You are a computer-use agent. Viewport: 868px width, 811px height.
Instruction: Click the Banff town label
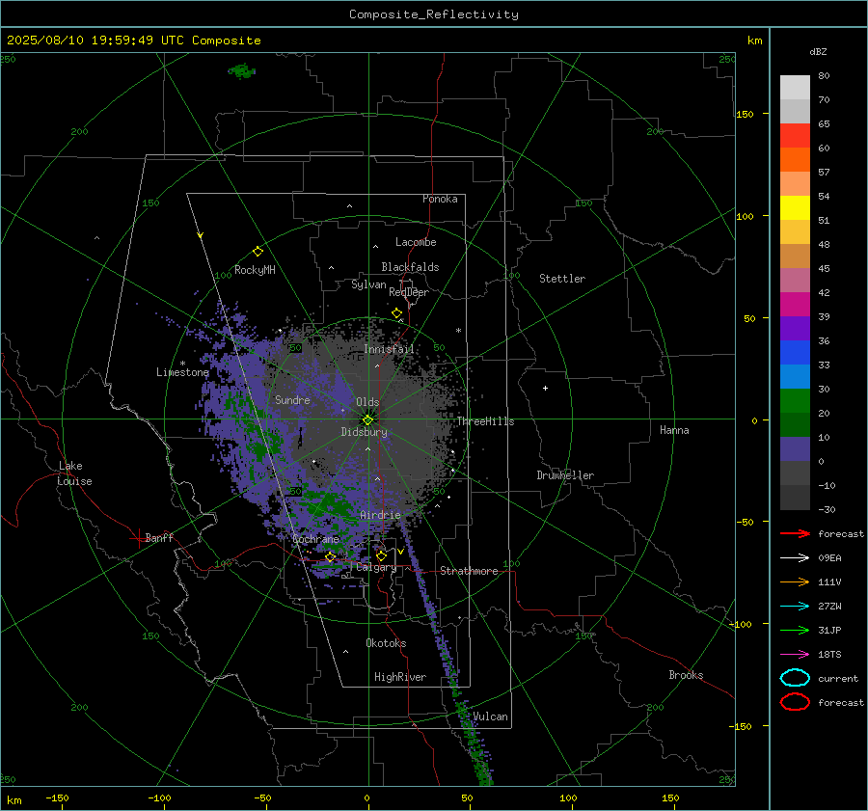tap(159, 537)
